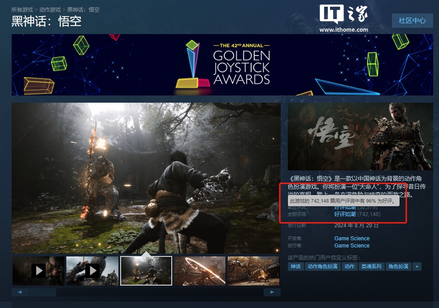This screenshot has height=308, width=439.
Task: Click the thumbnail strip scrollbar handle
Action: tap(43, 292)
